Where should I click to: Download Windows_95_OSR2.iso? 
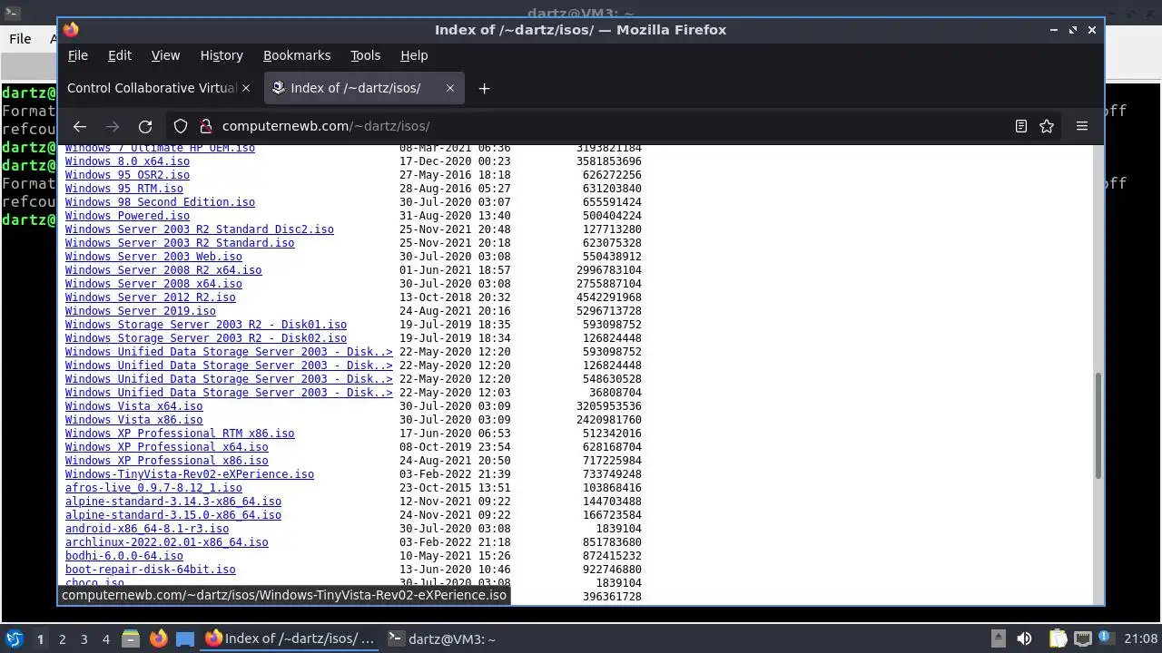point(127,175)
